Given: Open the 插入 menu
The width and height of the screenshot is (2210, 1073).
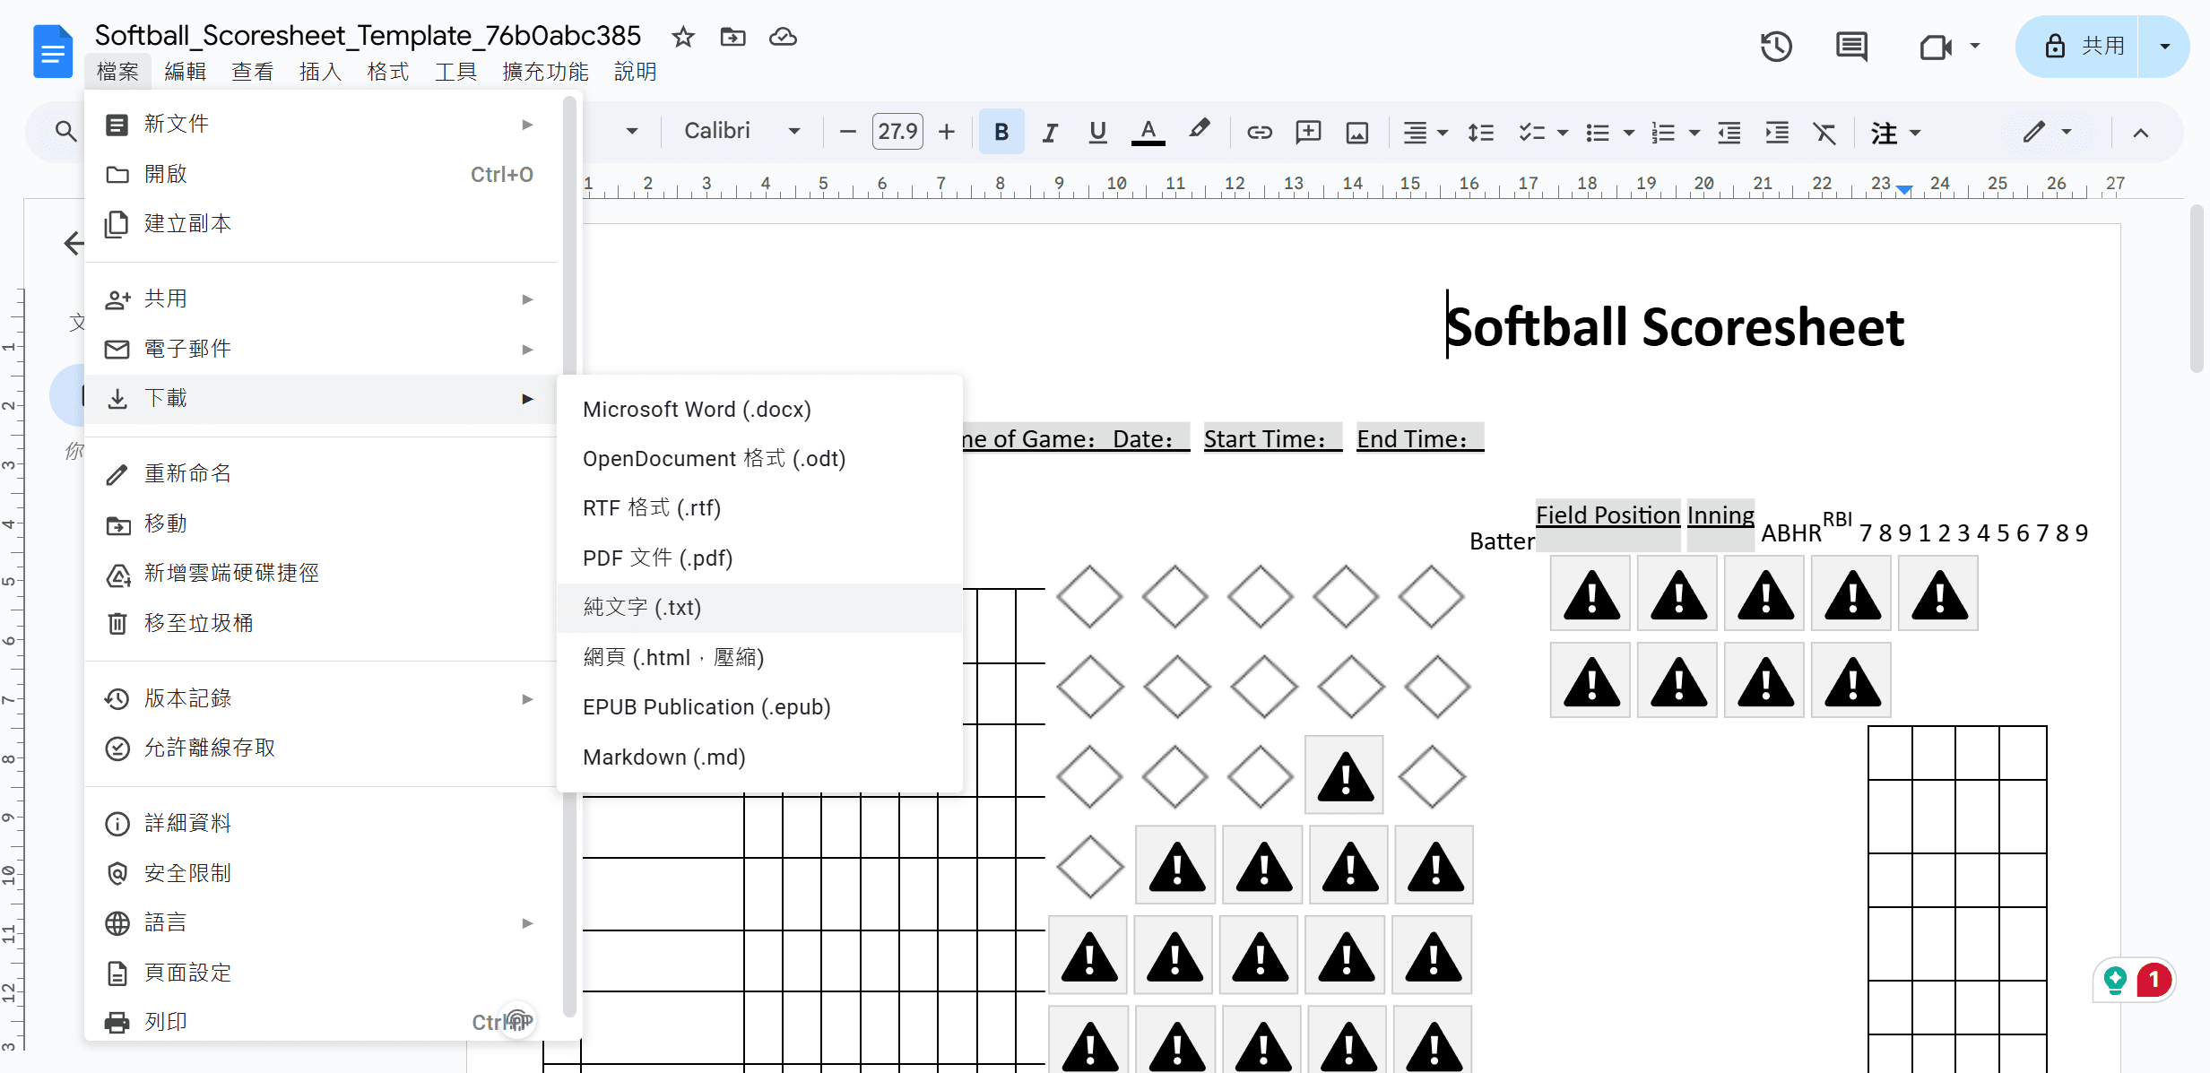Looking at the screenshot, I should click(x=321, y=71).
